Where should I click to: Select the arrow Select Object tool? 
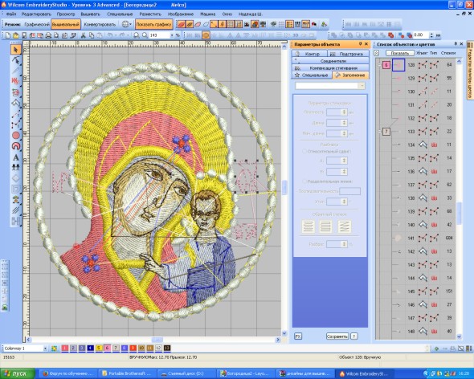(x=16, y=50)
